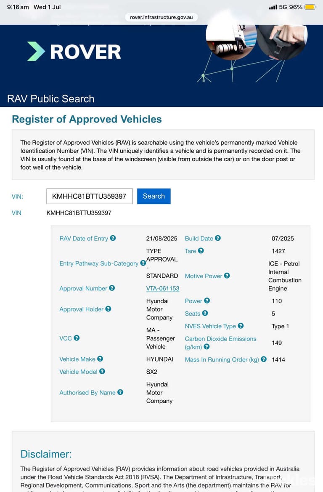Image resolution: width=323 pixels, height=492 pixels.
Task: Tap the rover.infrastructure.gov.au address bar
Action: (161, 17)
